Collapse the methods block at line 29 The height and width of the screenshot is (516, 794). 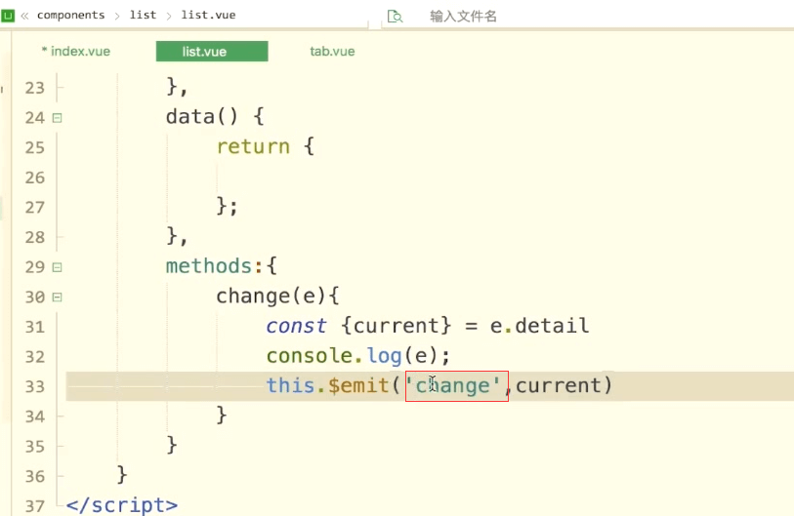tap(58, 267)
